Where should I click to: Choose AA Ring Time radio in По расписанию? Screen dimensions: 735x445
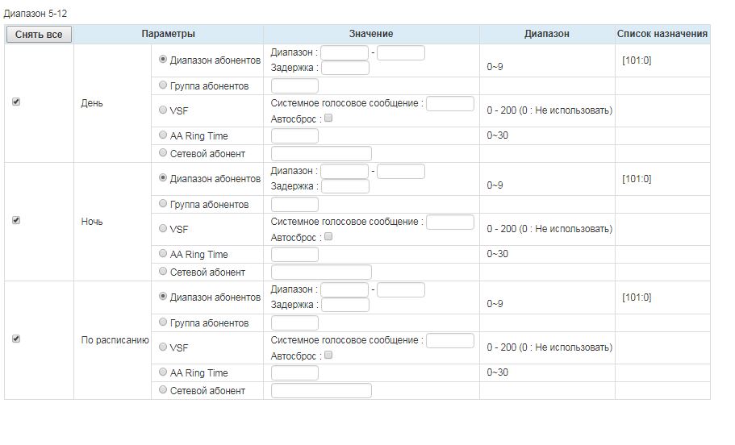[x=164, y=372]
